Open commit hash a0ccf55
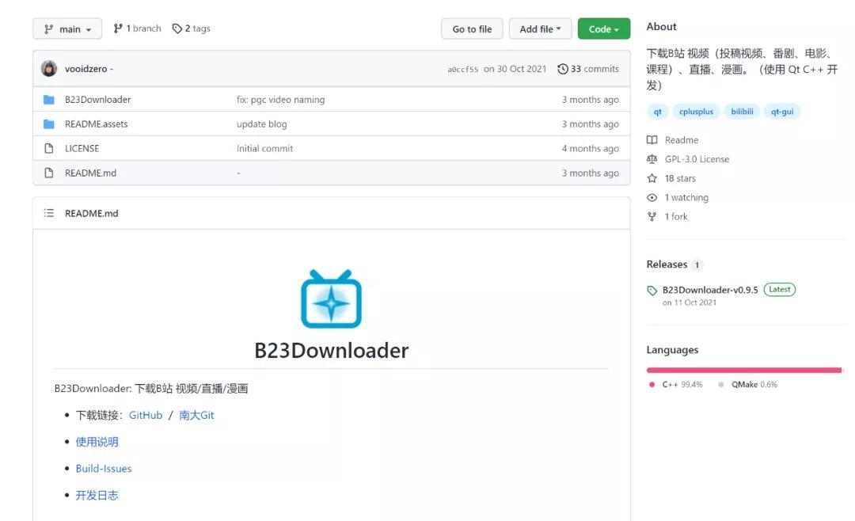This screenshot has width=855, height=521. point(462,70)
